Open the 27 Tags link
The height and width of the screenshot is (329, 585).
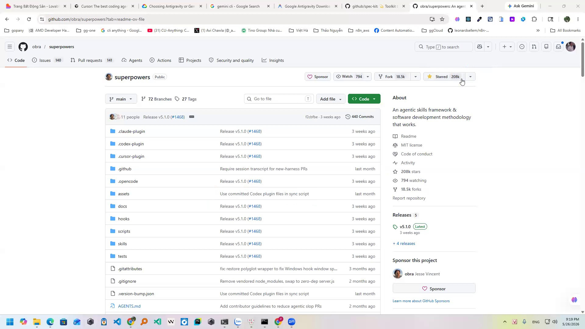point(186,99)
